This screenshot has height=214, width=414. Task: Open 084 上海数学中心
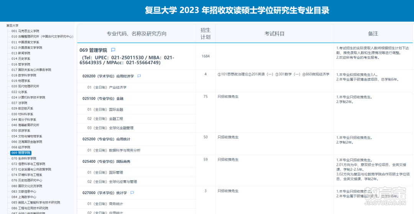24,197
